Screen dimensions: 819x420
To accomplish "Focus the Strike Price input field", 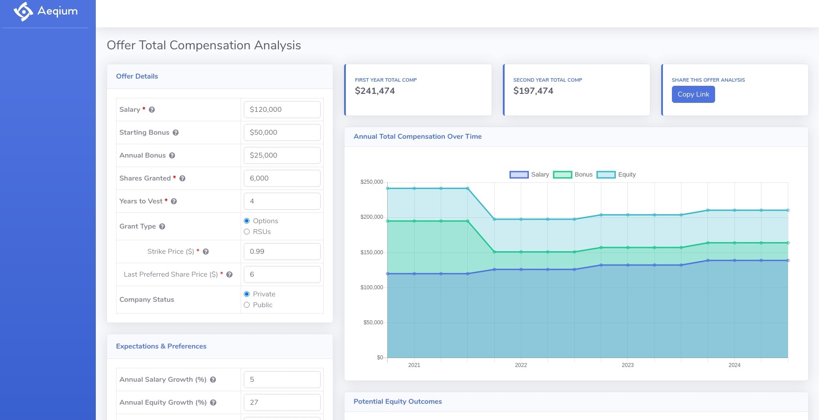I will click(282, 252).
